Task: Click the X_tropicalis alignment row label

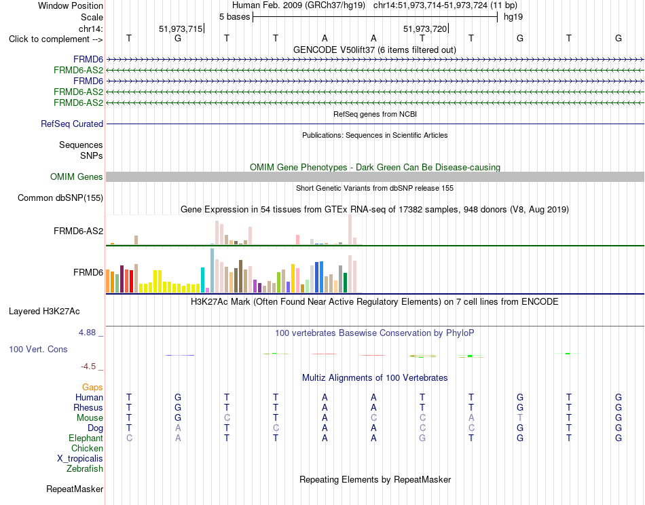Action: click(x=80, y=459)
